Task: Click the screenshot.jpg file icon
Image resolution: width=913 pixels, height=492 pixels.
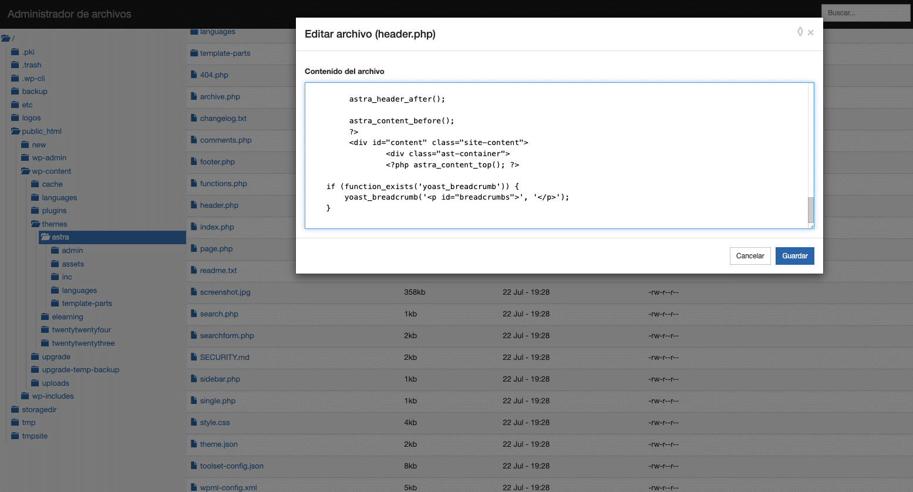Action: click(x=194, y=292)
